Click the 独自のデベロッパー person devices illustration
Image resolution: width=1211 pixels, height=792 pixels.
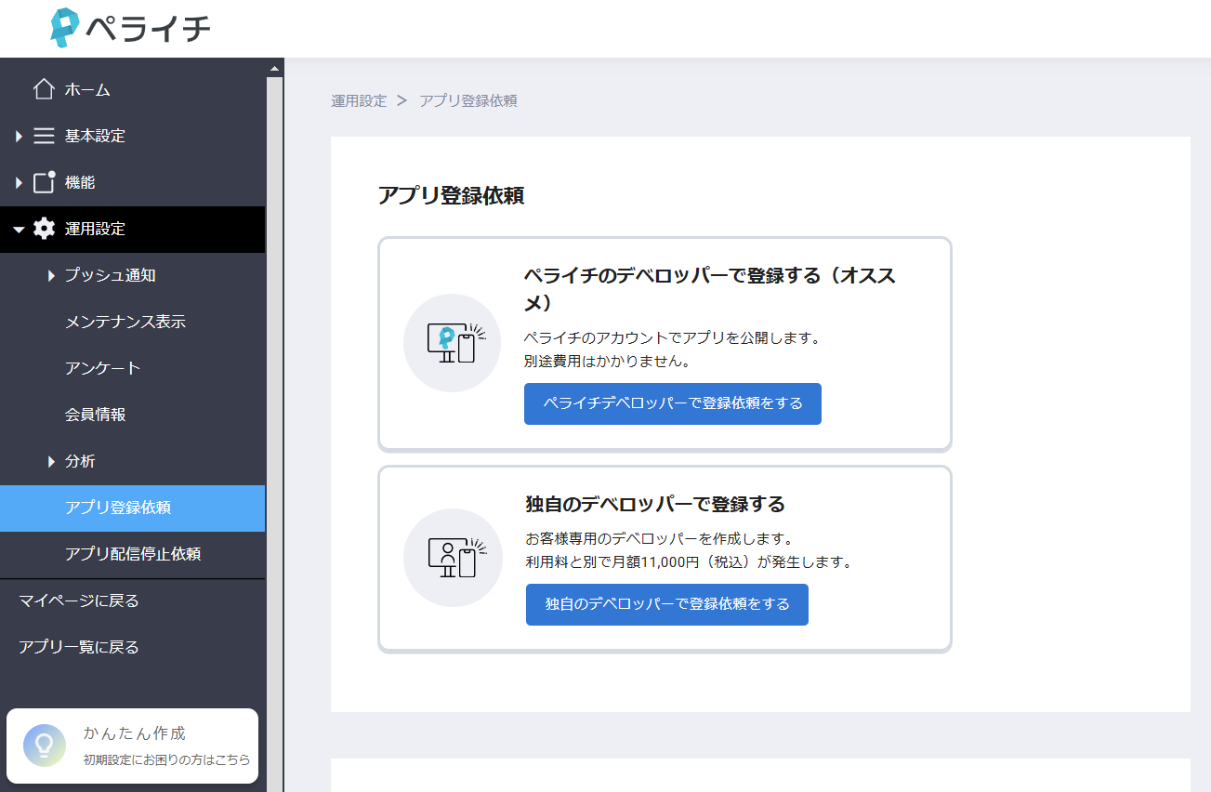click(452, 558)
